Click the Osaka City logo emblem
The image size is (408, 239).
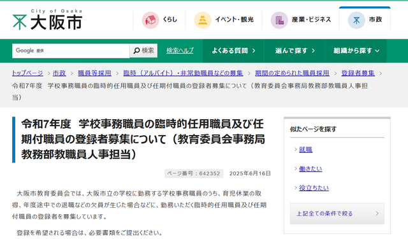20,22
